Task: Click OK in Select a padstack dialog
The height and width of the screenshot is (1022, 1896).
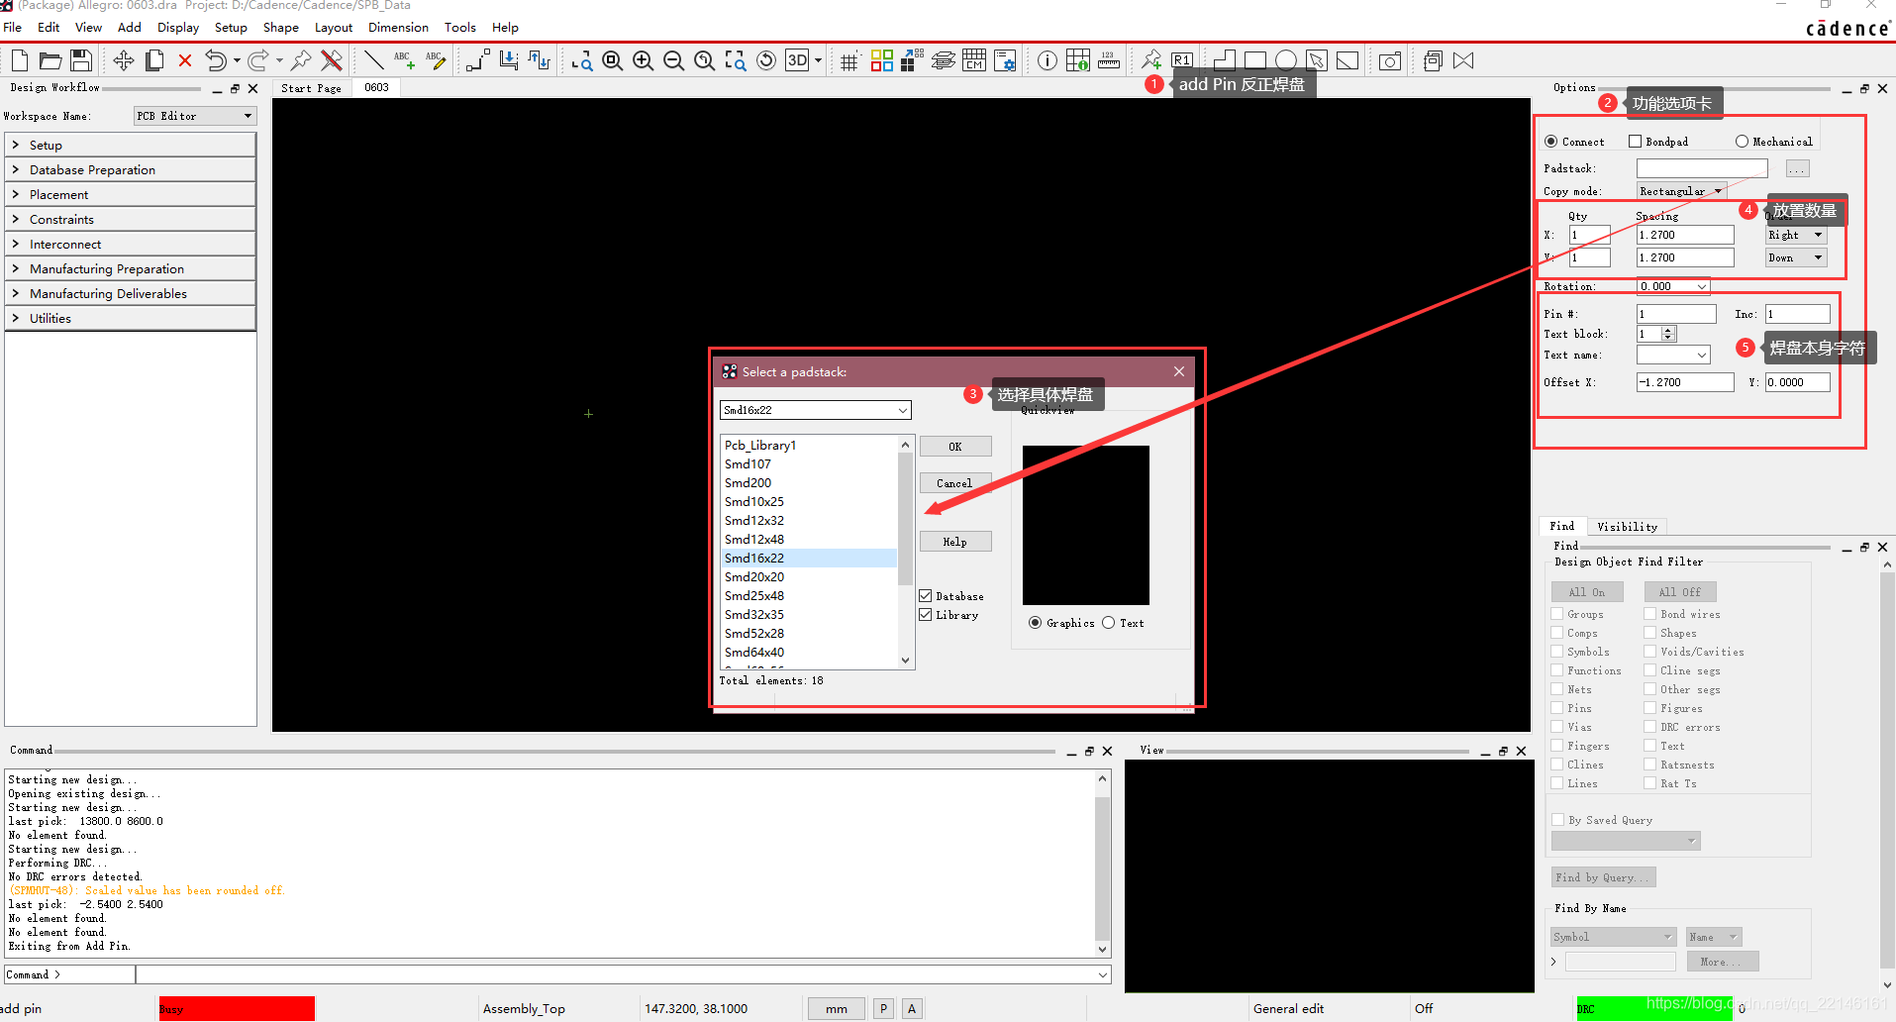Action: [954, 447]
